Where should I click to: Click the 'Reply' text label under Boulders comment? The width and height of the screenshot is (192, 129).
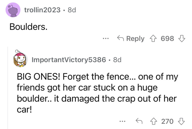[135, 39]
